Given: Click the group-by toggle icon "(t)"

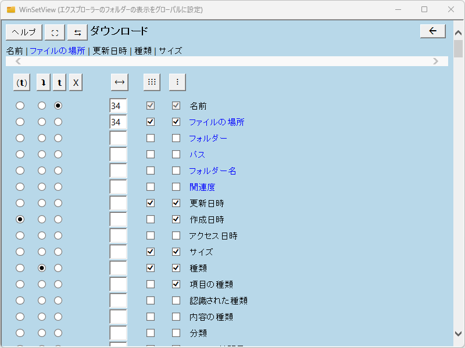Looking at the screenshot, I should (22, 82).
